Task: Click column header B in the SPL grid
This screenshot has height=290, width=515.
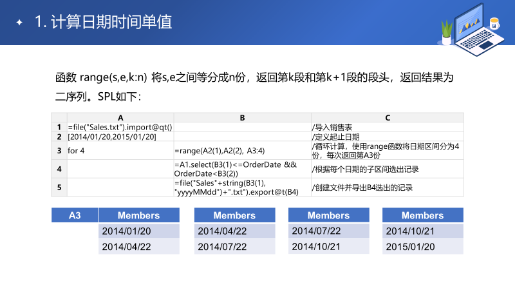Action: pyautogui.click(x=243, y=118)
